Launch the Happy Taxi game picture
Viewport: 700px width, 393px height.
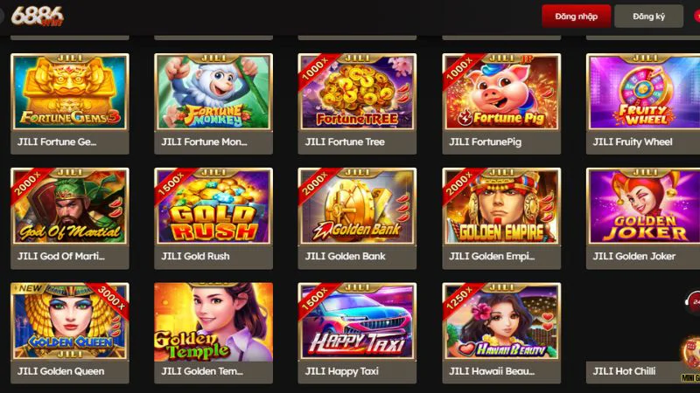357,321
